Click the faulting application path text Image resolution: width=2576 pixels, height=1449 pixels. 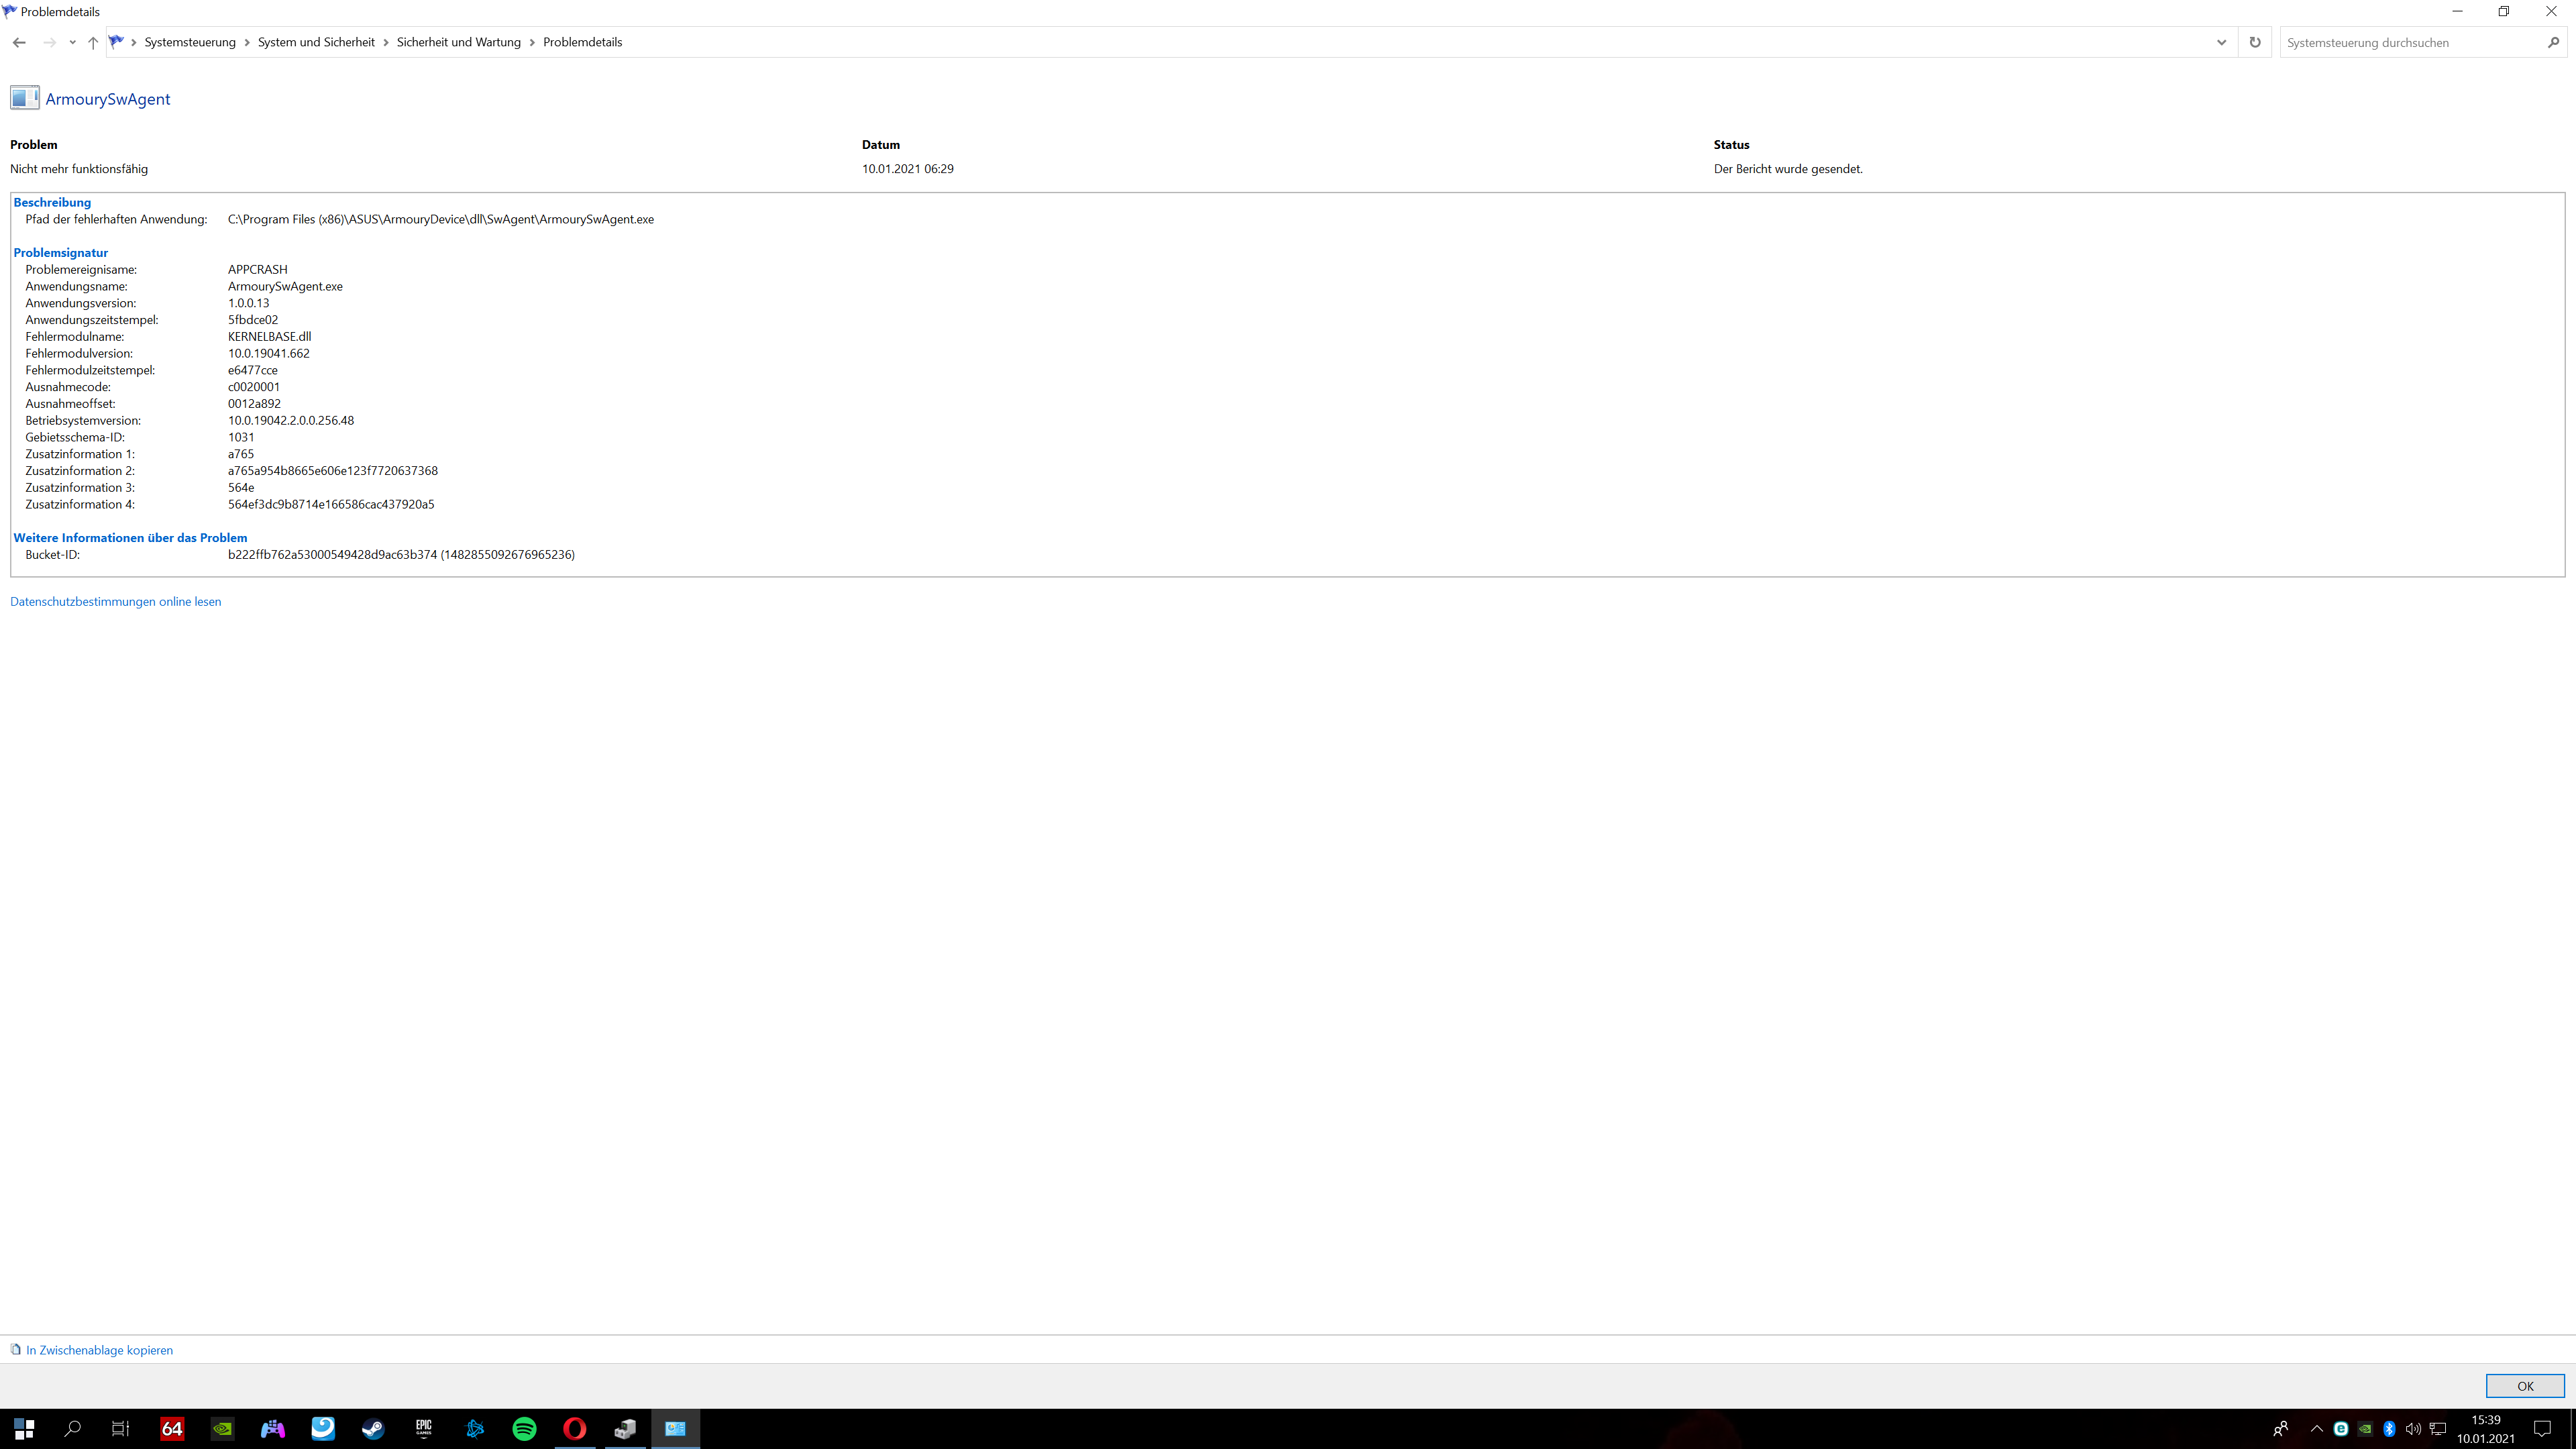point(441,219)
